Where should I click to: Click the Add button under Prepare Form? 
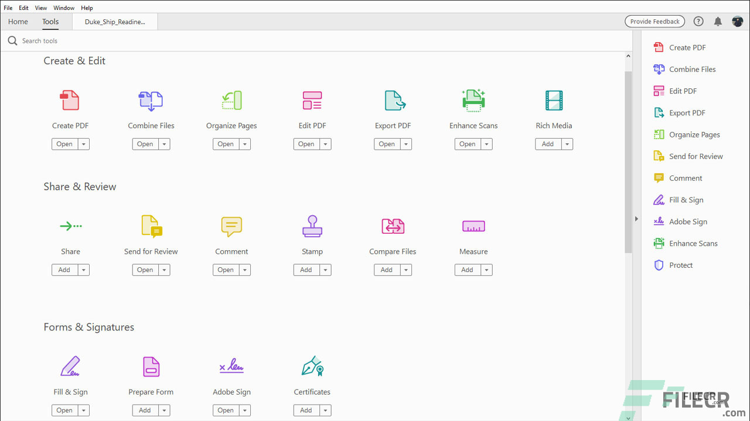[145, 410]
